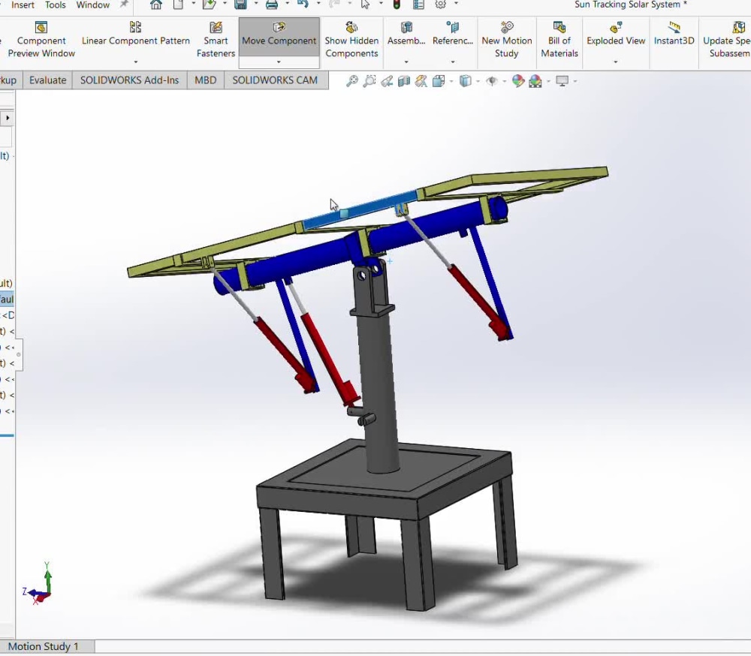Open Bill of Materials

(x=559, y=39)
